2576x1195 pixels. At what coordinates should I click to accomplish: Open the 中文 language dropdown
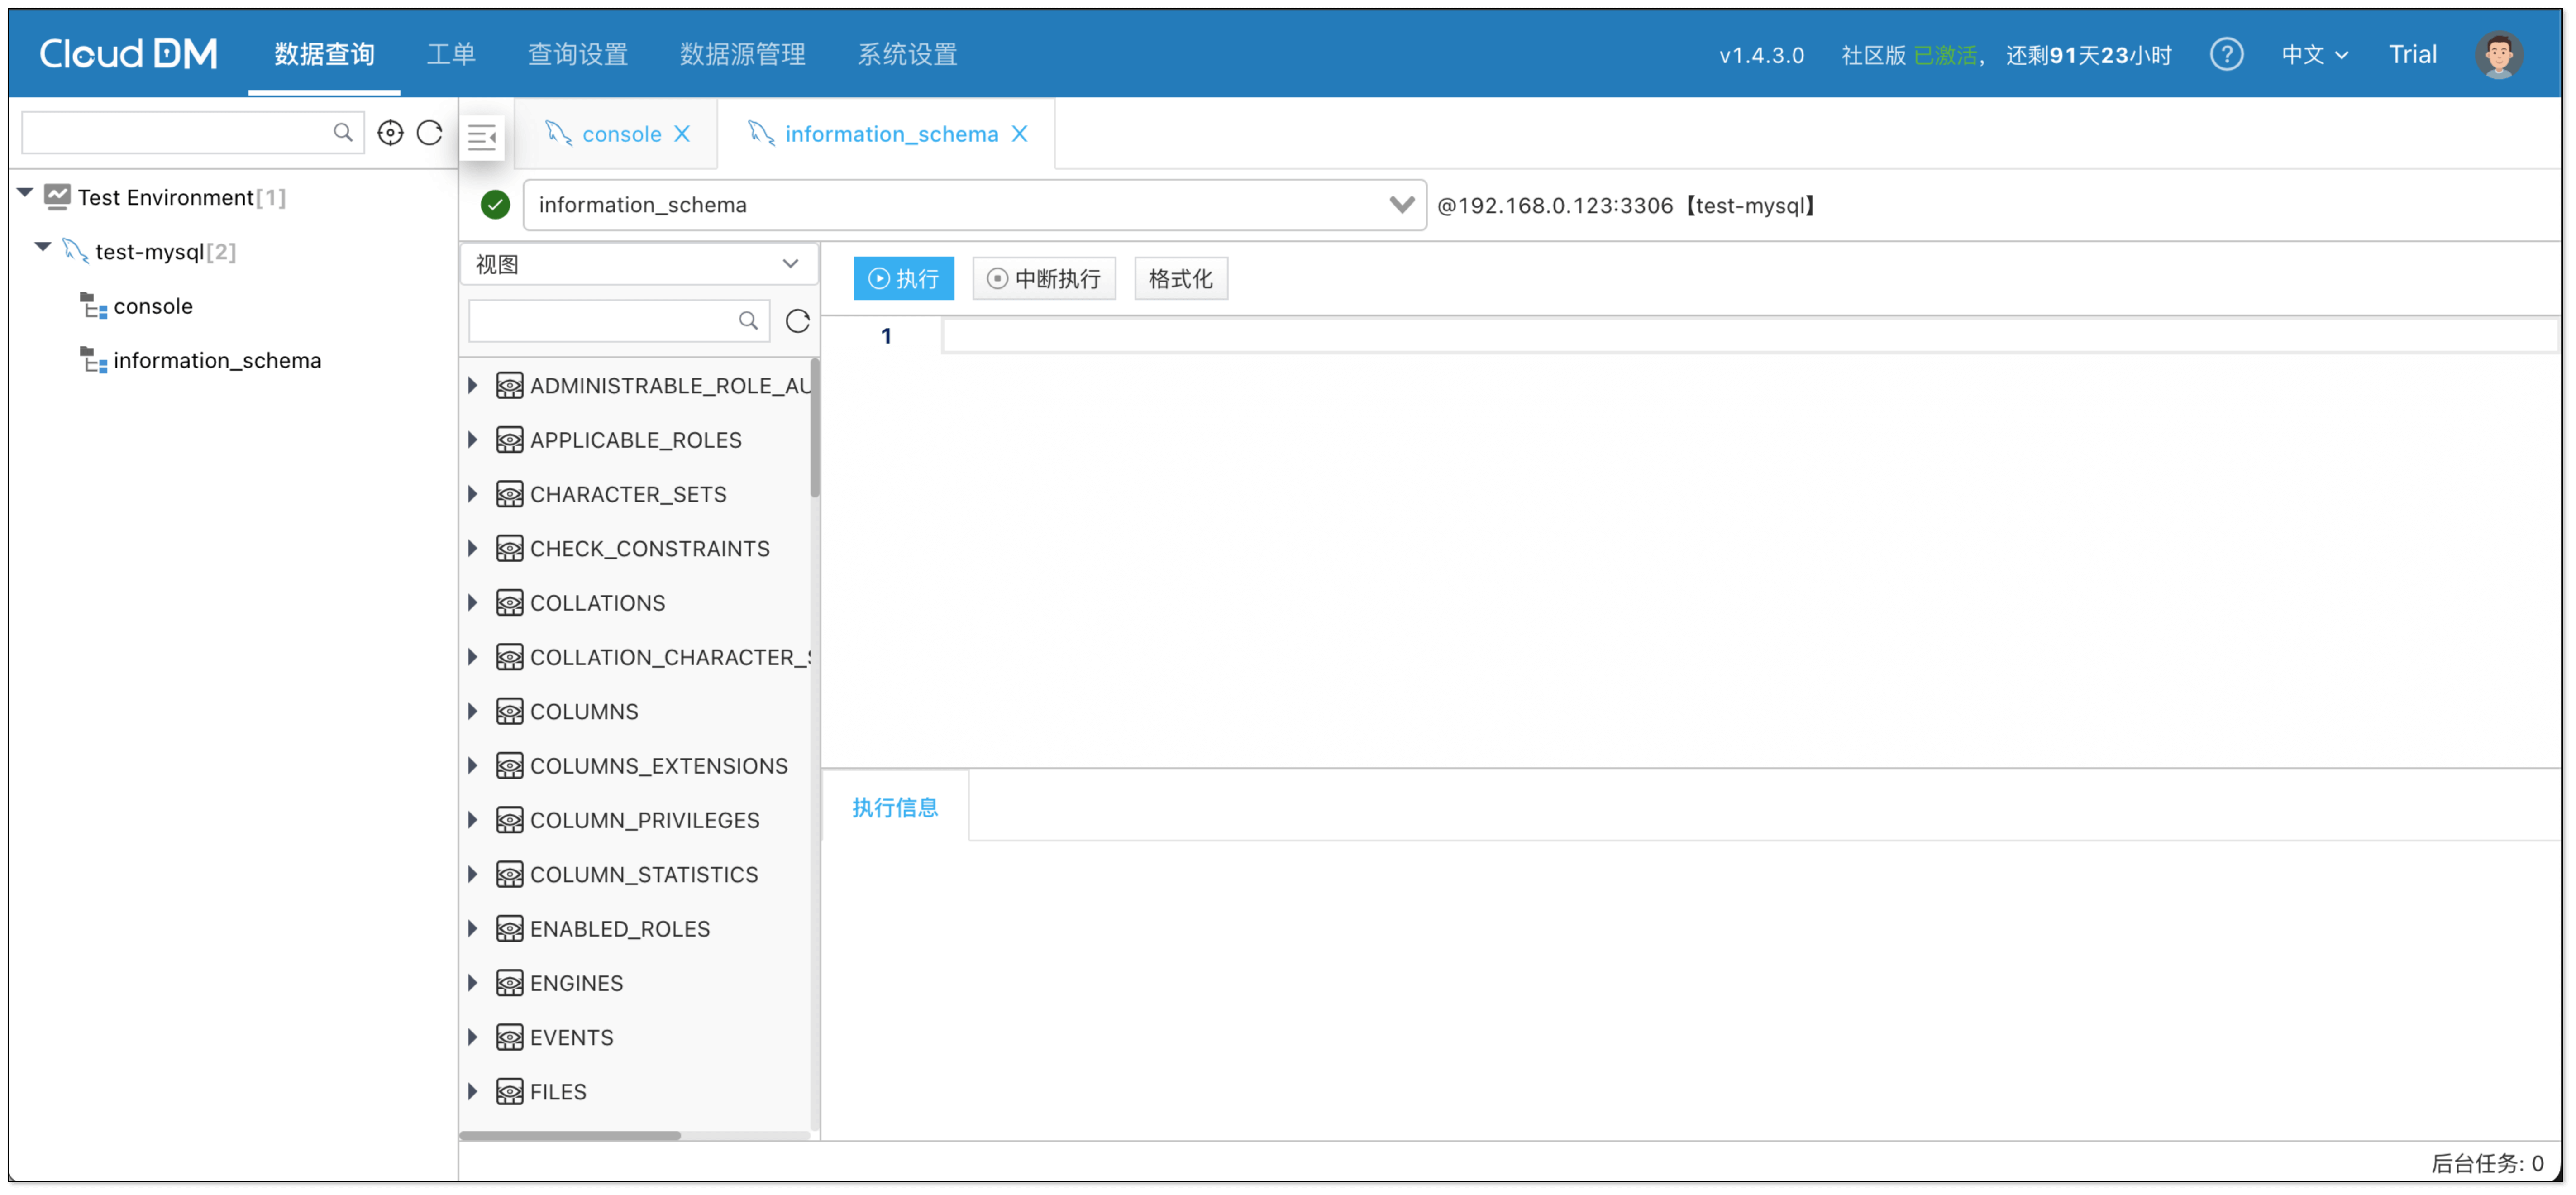click(x=2313, y=54)
